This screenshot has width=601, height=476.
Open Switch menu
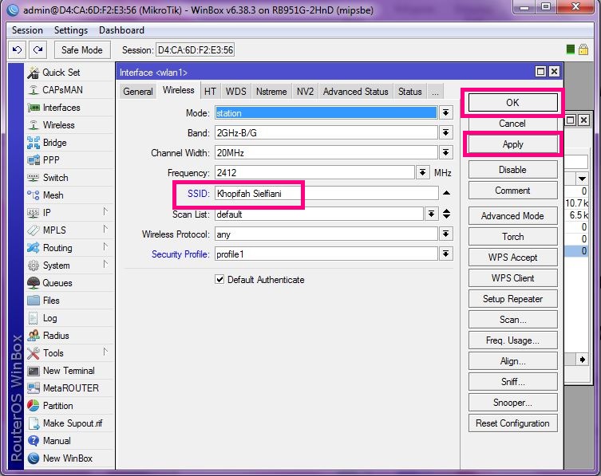(x=69, y=178)
